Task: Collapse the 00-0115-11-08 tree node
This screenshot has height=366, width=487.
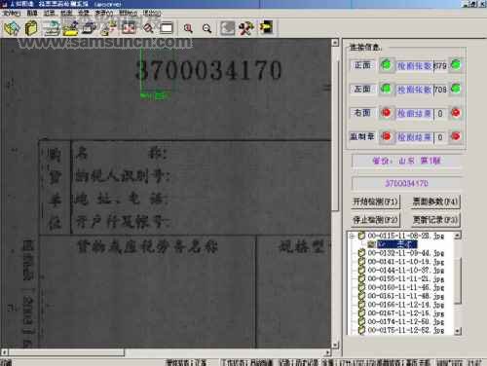Action: pos(352,237)
